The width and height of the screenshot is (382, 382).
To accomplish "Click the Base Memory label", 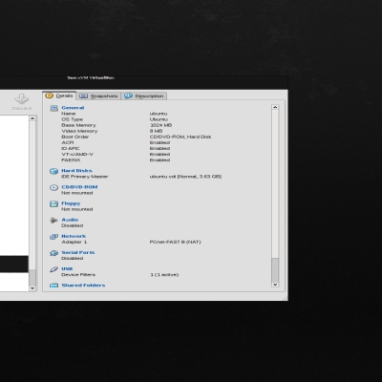I will (78, 125).
